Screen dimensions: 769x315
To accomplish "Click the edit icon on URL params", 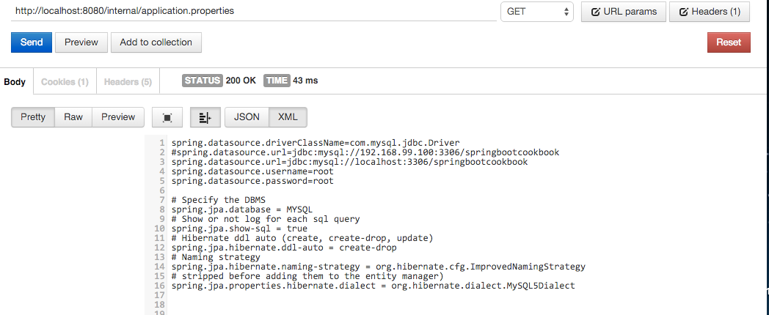I will coord(596,12).
